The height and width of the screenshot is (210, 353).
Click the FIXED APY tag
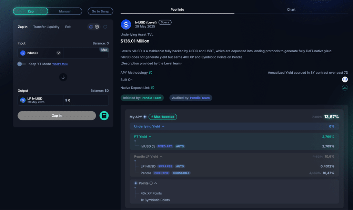pyautogui.click(x=165, y=146)
